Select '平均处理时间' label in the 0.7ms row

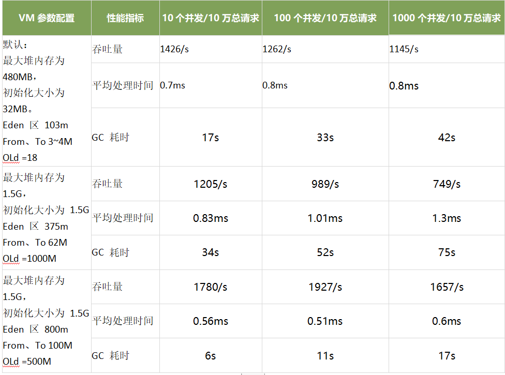123,85
